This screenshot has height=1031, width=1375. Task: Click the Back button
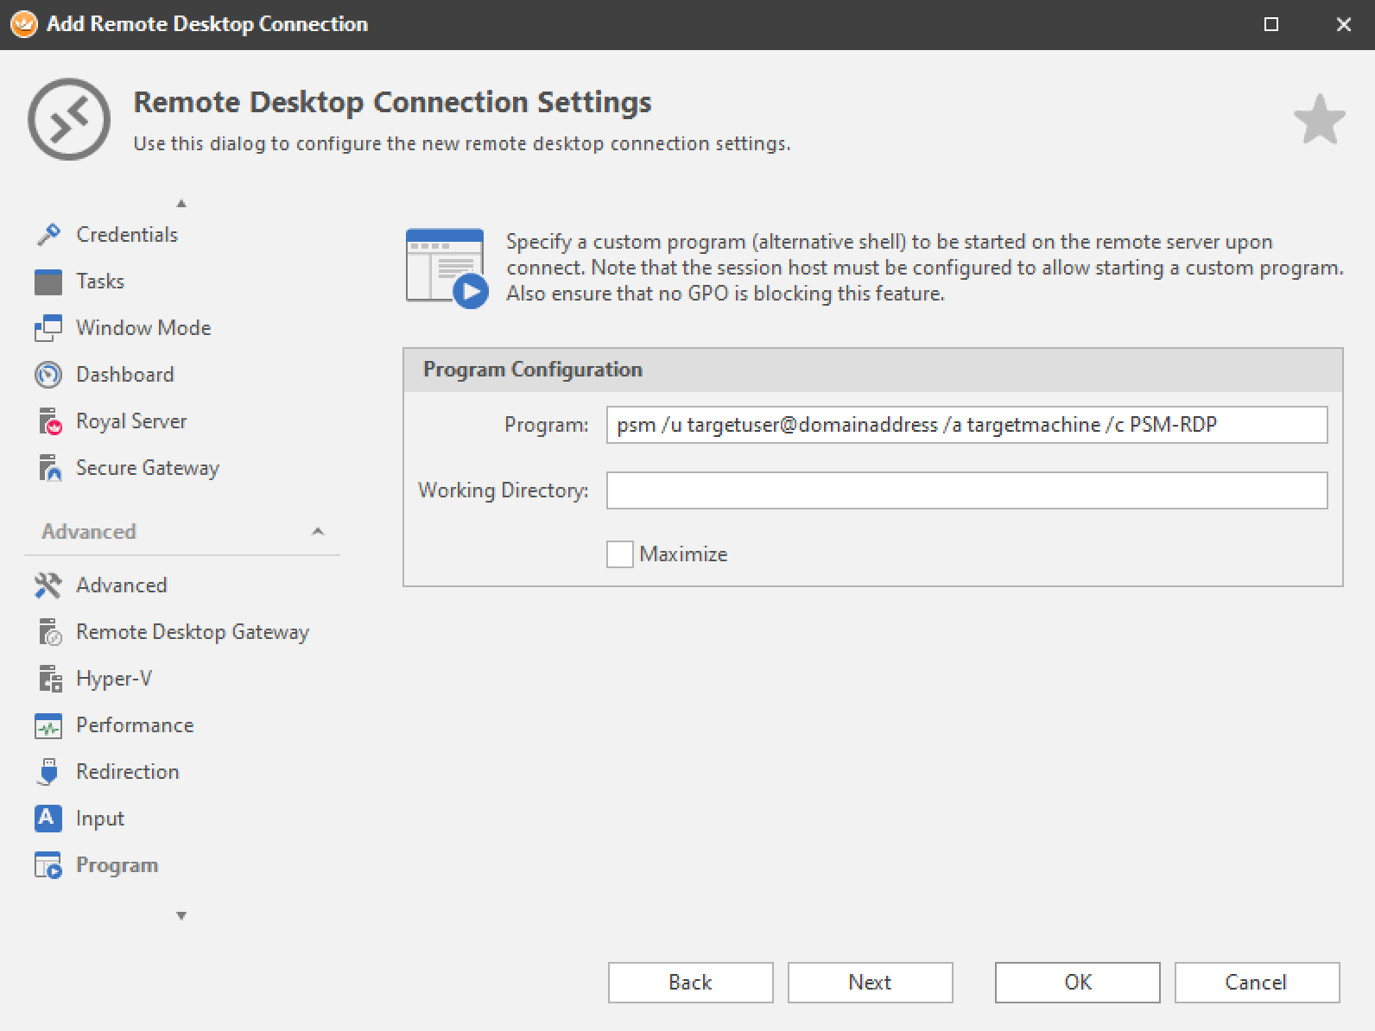pos(690,983)
